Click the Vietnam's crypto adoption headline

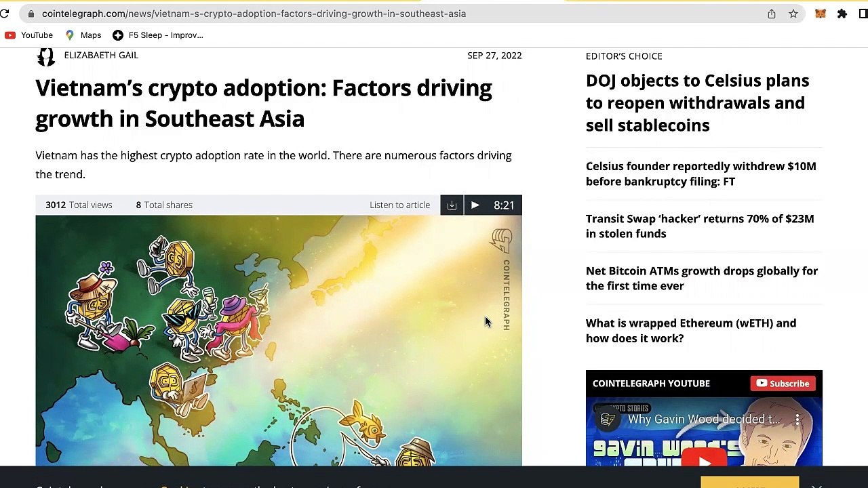coord(264,103)
